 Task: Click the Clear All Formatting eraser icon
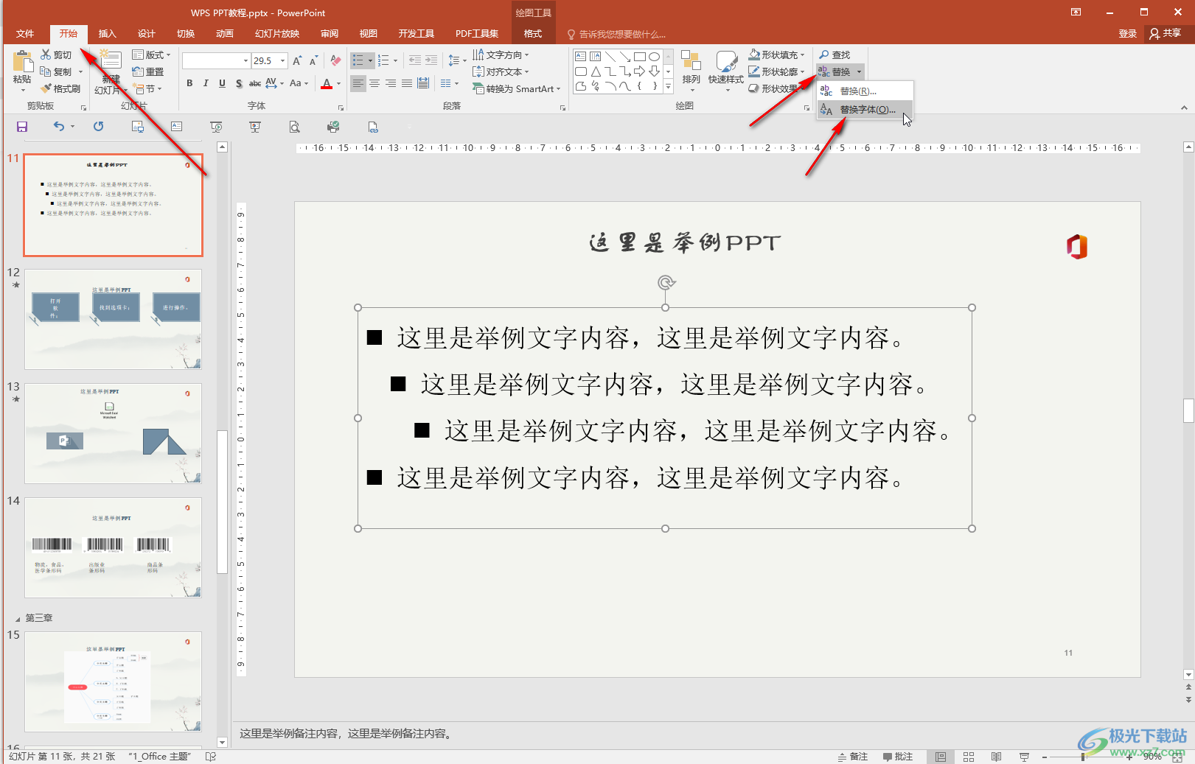coord(335,60)
